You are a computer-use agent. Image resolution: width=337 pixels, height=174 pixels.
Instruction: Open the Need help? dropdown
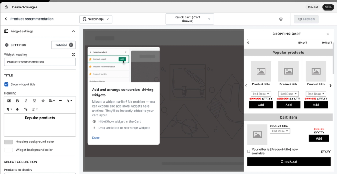[x=96, y=19]
